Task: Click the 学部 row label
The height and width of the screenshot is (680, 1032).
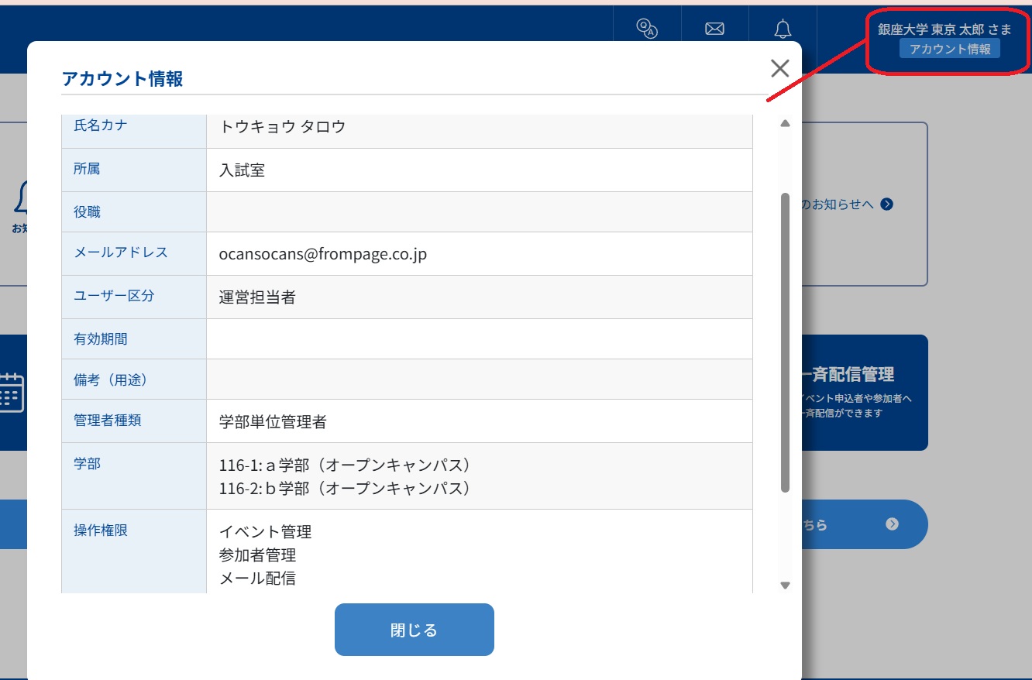Action: [87, 464]
